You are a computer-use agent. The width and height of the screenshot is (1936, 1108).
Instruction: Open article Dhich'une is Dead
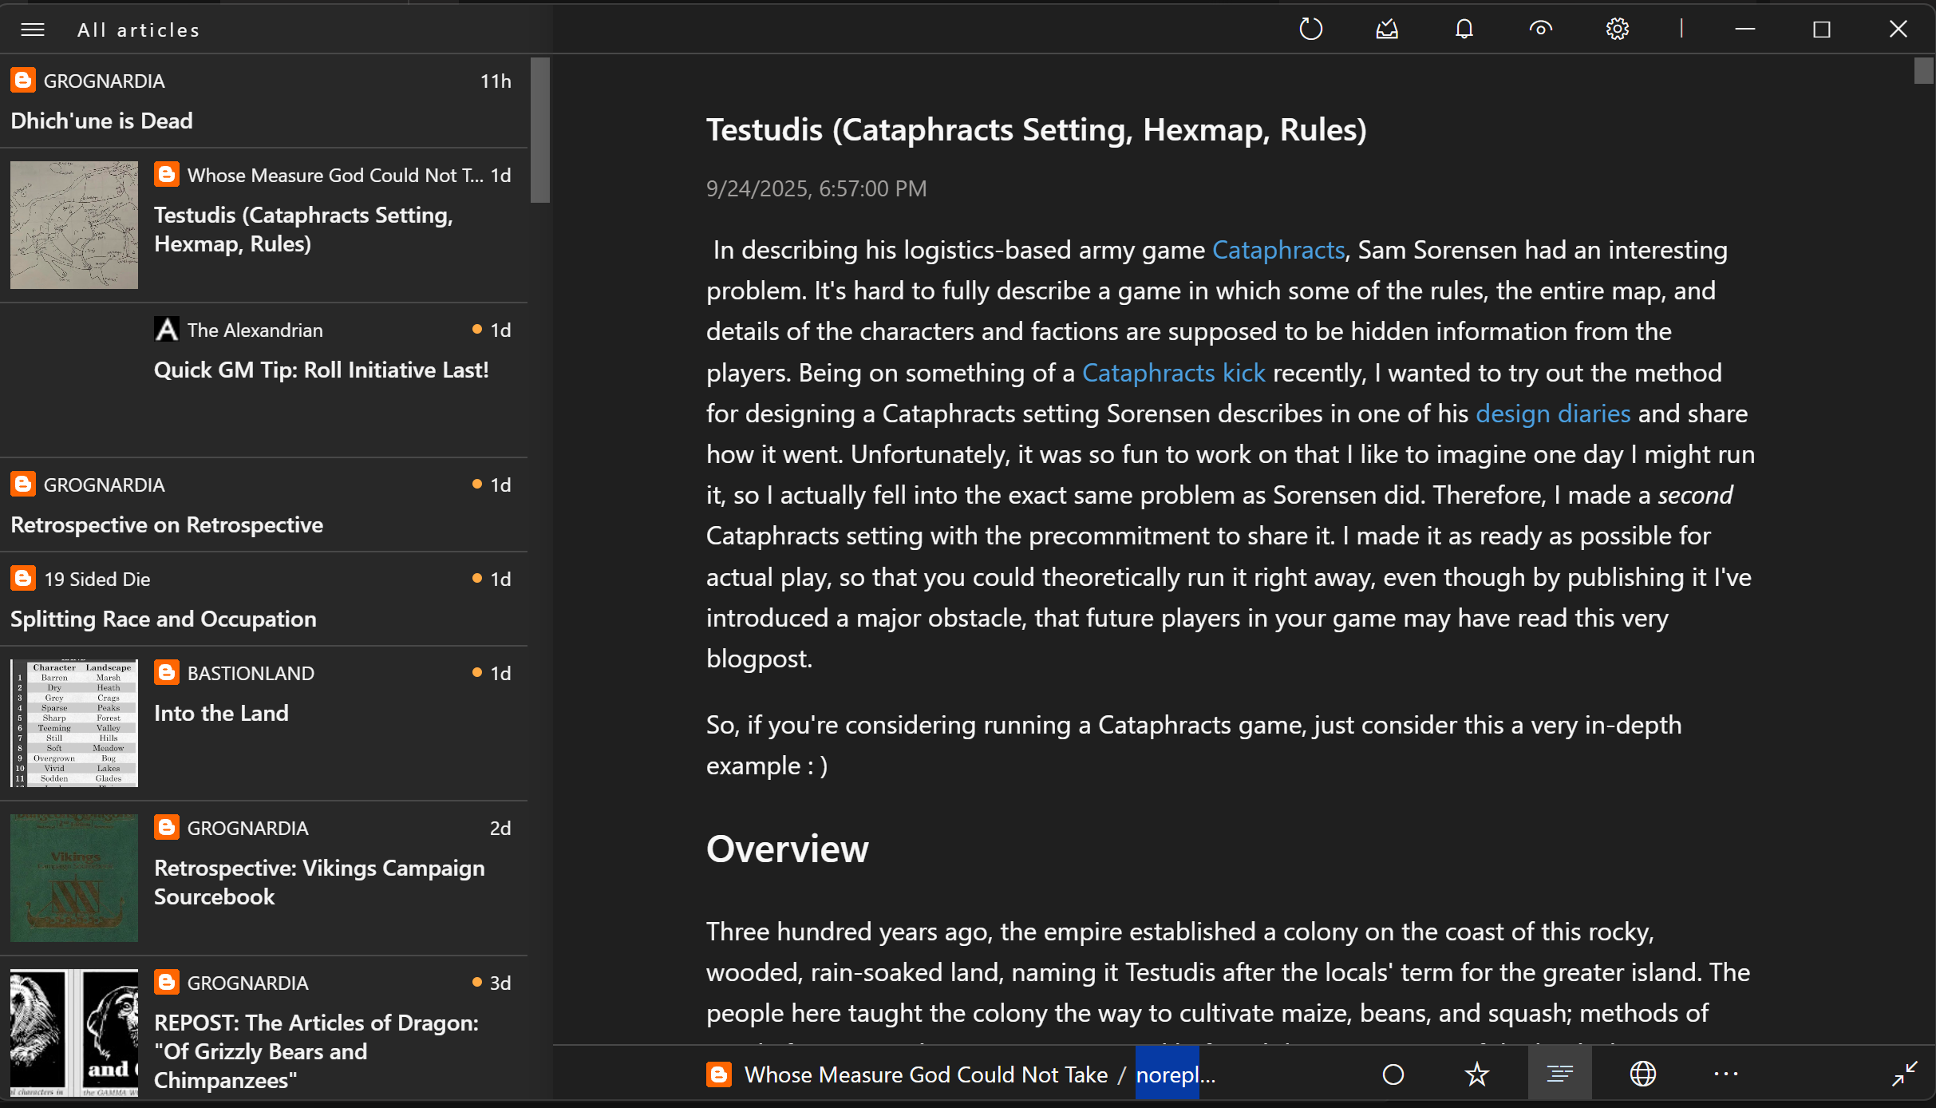[x=263, y=101]
